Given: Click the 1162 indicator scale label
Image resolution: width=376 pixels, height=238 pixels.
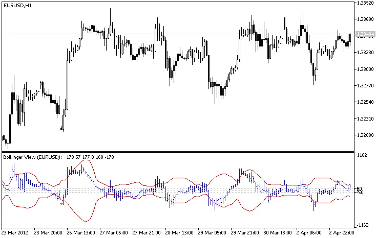Looking at the screenshot, I should pos(362,155).
